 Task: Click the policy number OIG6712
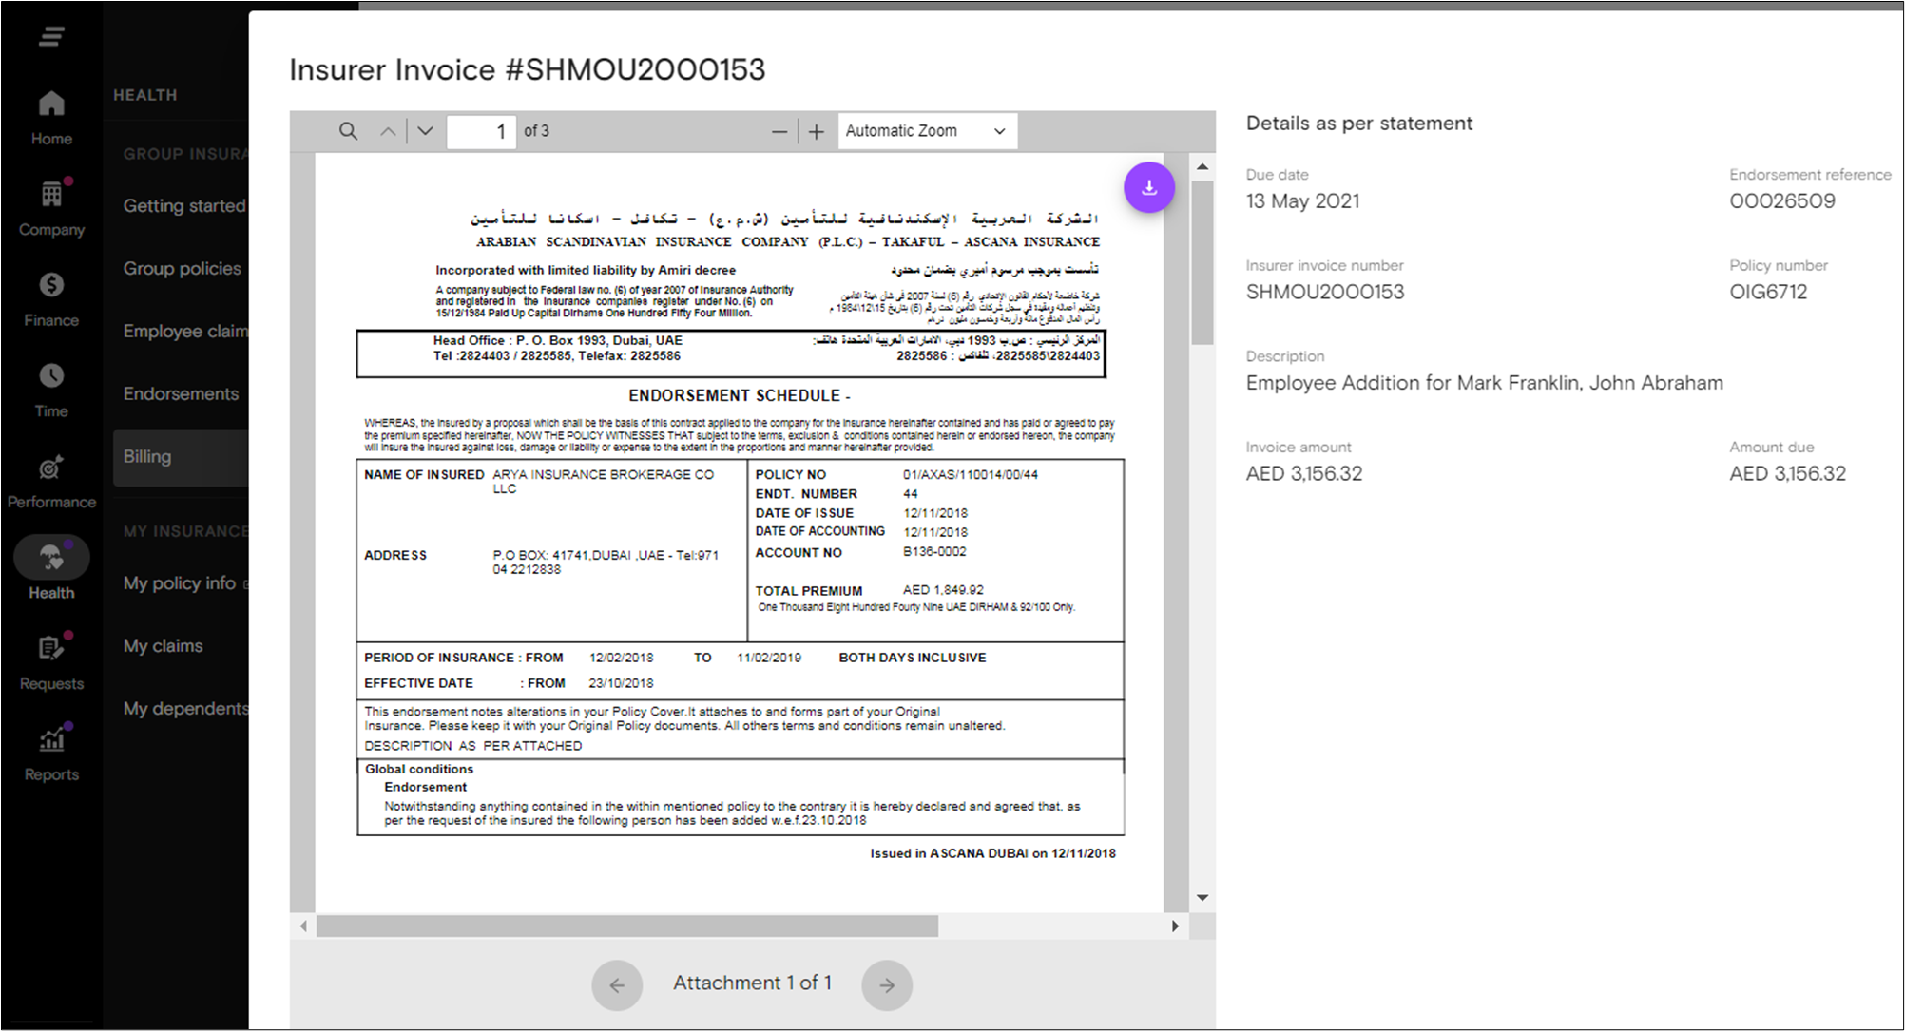[1768, 292]
